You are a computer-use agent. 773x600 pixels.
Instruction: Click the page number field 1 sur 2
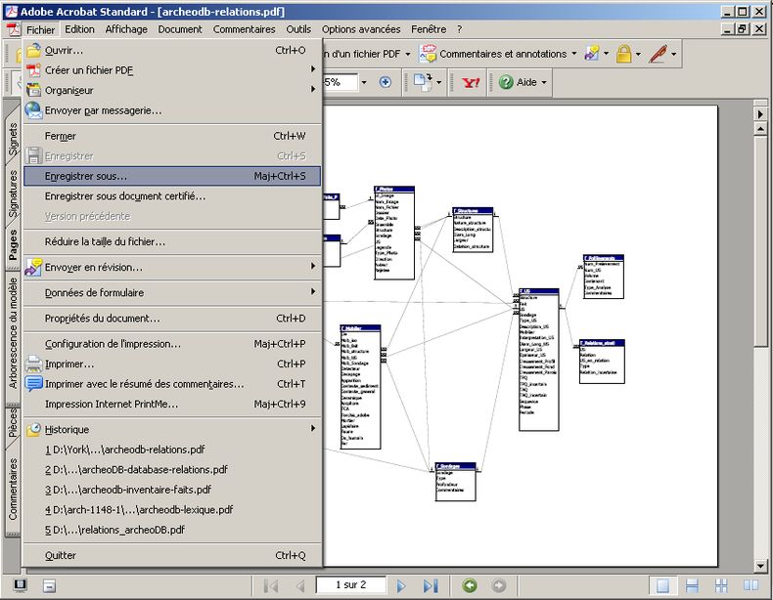pyautogui.click(x=350, y=584)
